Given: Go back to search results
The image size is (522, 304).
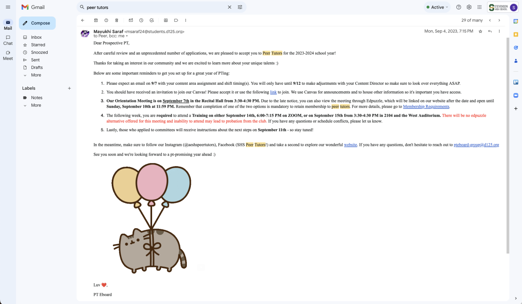Looking at the screenshot, I should click(x=83, y=20).
